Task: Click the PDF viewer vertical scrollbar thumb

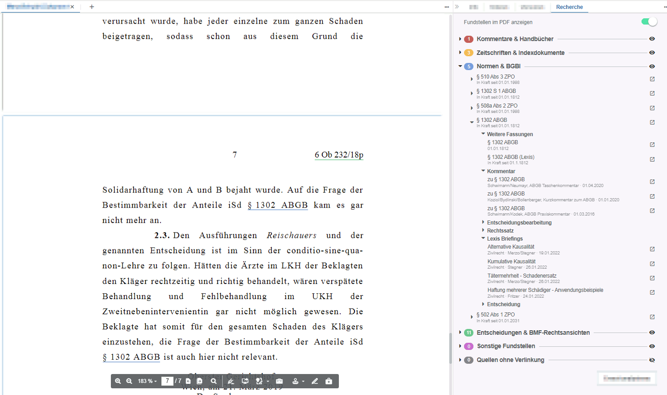Action: coord(451,349)
